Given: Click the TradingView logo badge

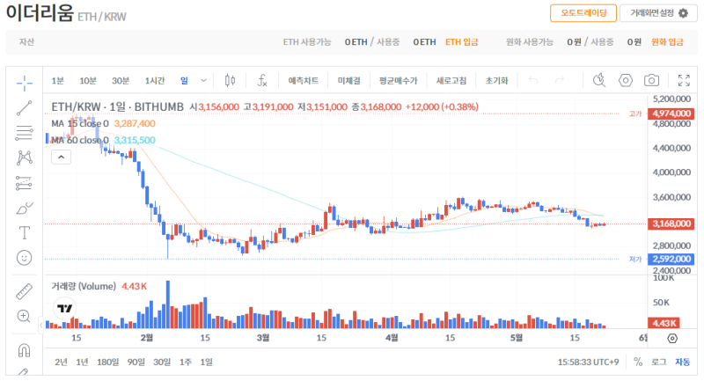Looking at the screenshot, I should click(x=64, y=308).
